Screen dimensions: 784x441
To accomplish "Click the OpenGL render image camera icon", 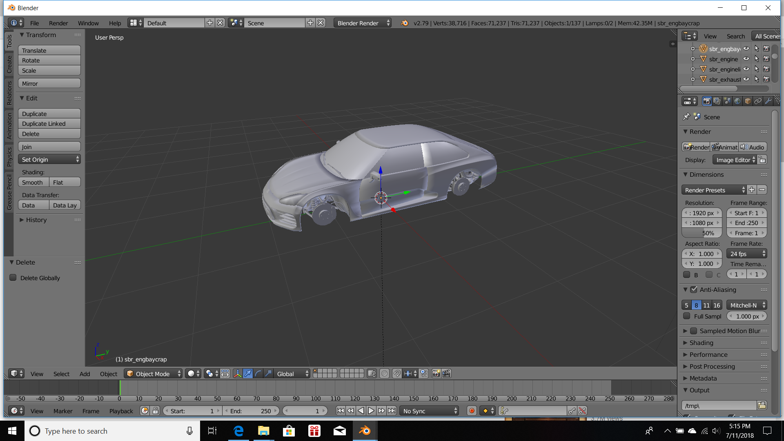I will click(436, 374).
